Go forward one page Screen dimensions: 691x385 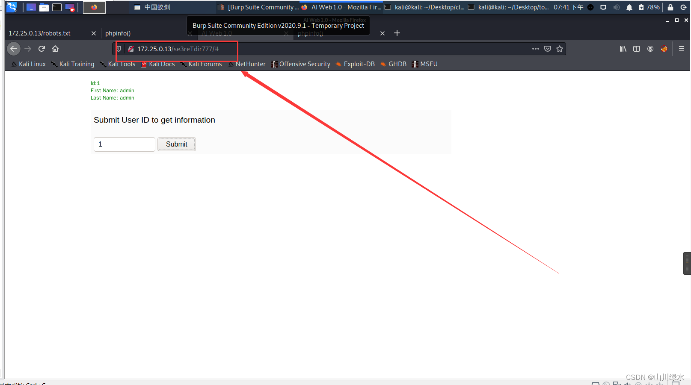point(28,49)
